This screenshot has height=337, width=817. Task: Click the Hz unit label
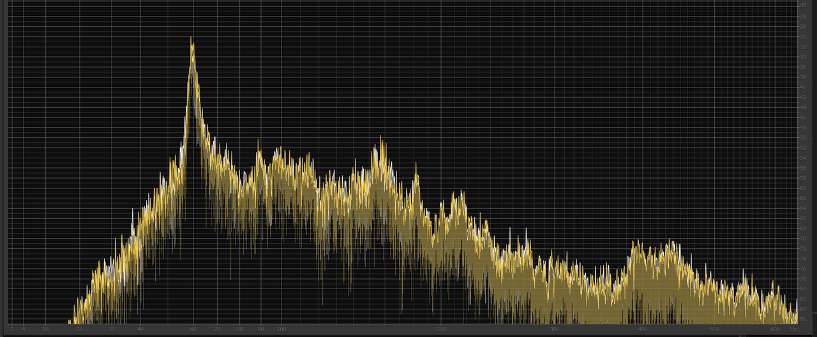point(793,329)
